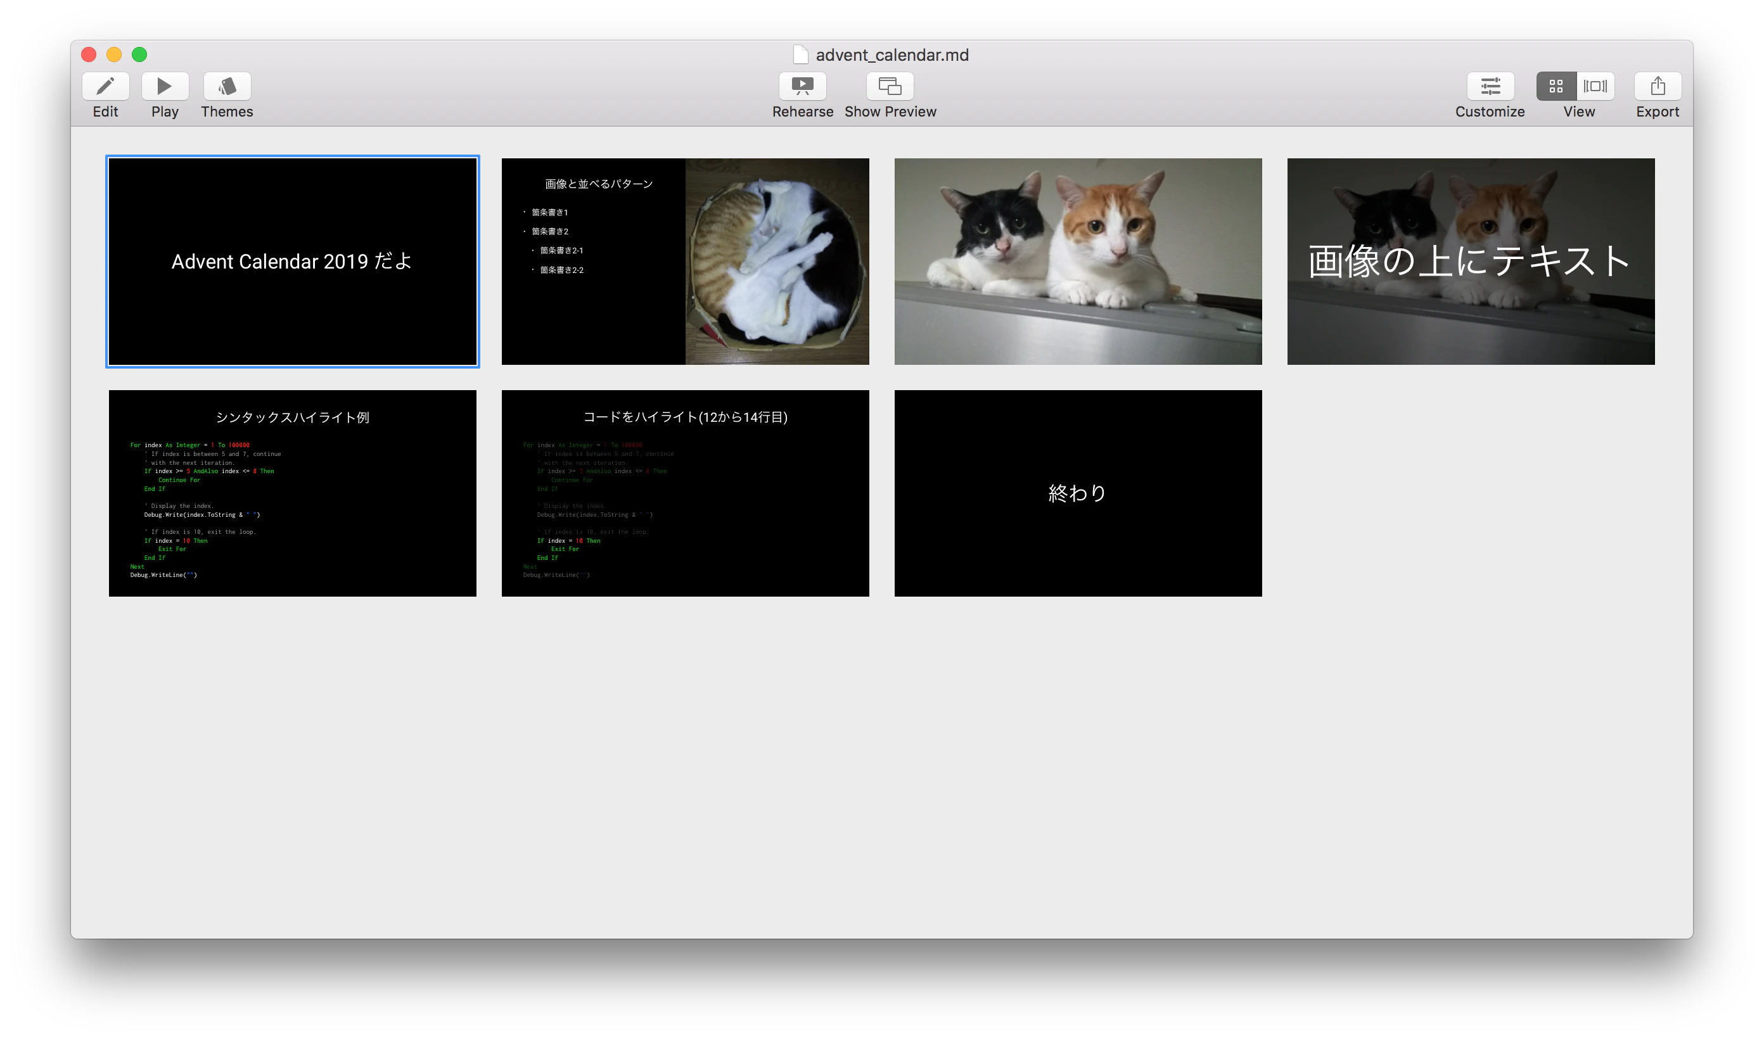Select the コードをハイライト slide

coord(685,493)
